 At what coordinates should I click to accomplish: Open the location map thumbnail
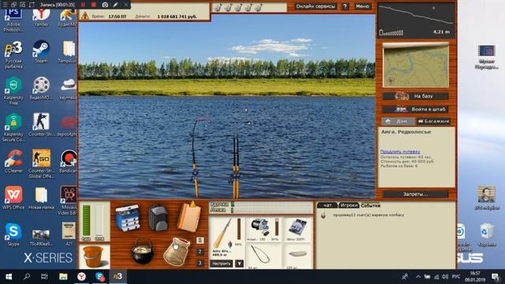coord(416,65)
